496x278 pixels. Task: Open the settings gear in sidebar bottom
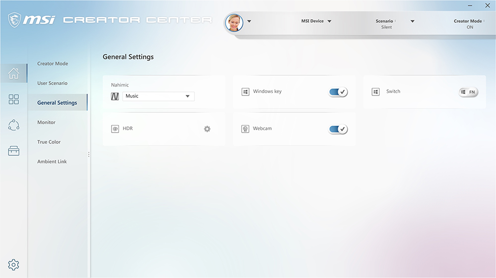(x=13, y=265)
